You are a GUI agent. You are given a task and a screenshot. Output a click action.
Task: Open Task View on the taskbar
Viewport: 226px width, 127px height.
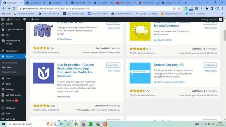click(x=61, y=124)
